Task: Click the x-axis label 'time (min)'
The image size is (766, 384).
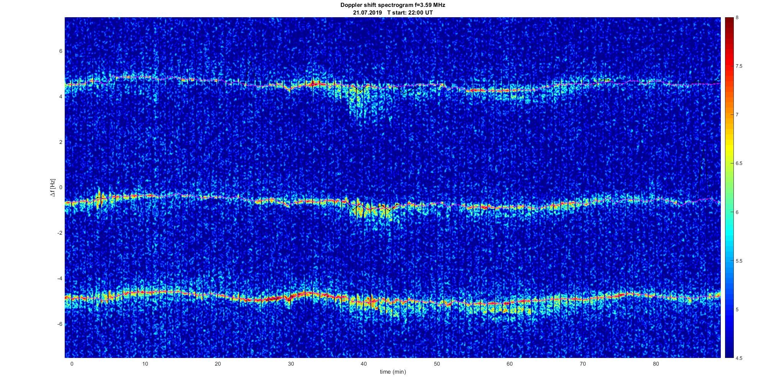Action: tap(393, 372)
